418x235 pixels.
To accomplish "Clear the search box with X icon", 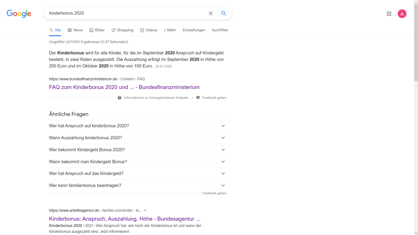I will point(211,13).
